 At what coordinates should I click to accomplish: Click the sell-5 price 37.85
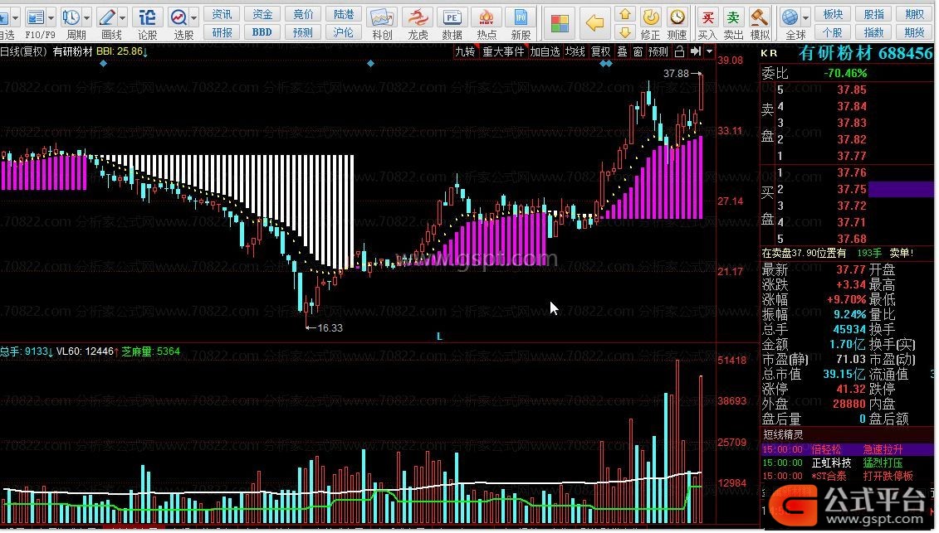[852, 90]
